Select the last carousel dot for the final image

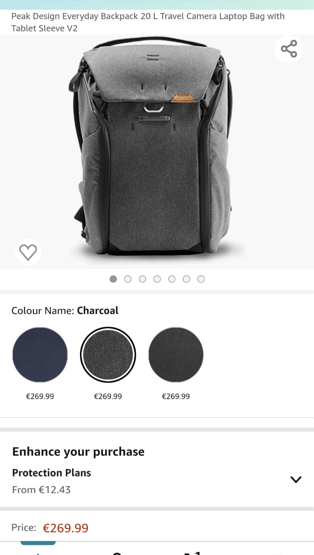[201, 279]
